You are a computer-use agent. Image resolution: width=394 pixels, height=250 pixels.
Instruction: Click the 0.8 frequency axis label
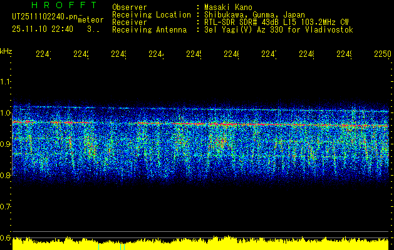tap(5, 175)
